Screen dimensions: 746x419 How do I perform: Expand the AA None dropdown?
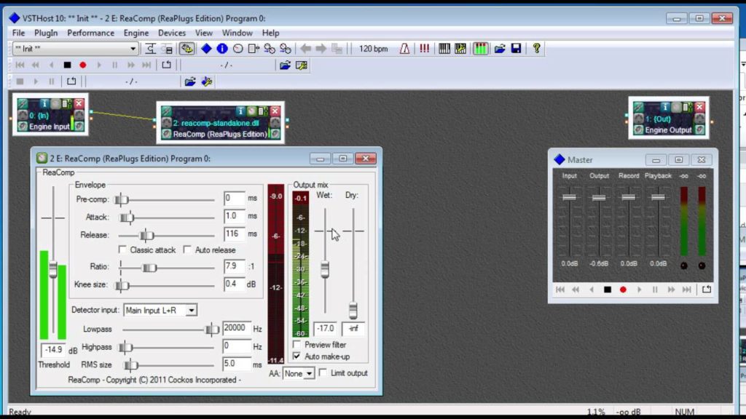click(298, 373)
